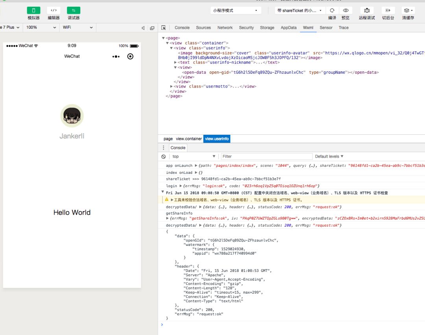Viewport: 425px width, 335px height.
Task: Click the clear console icon
Action: point(163,156)
